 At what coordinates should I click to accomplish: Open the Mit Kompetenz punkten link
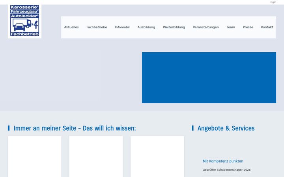pos(223,161)
